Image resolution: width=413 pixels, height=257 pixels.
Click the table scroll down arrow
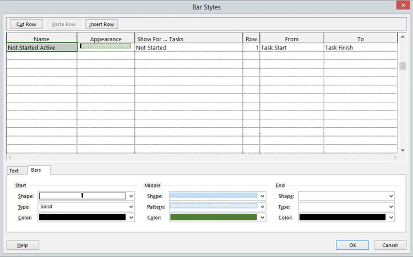[403, 150]
